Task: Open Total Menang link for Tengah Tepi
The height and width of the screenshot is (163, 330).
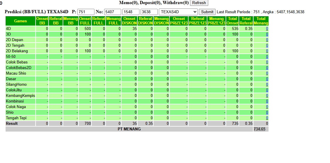Action: coord(267,118)
